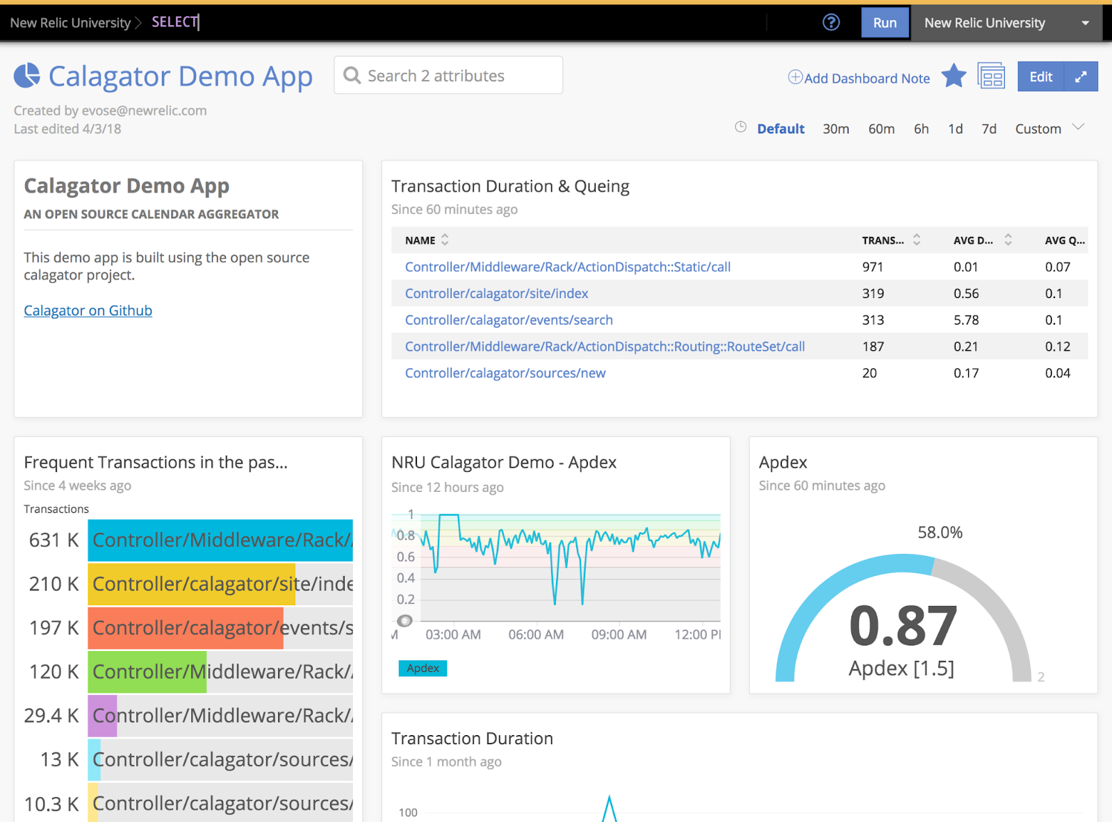
Task: Click the 120 K green transaction bar
Action: tap(147, 671)
